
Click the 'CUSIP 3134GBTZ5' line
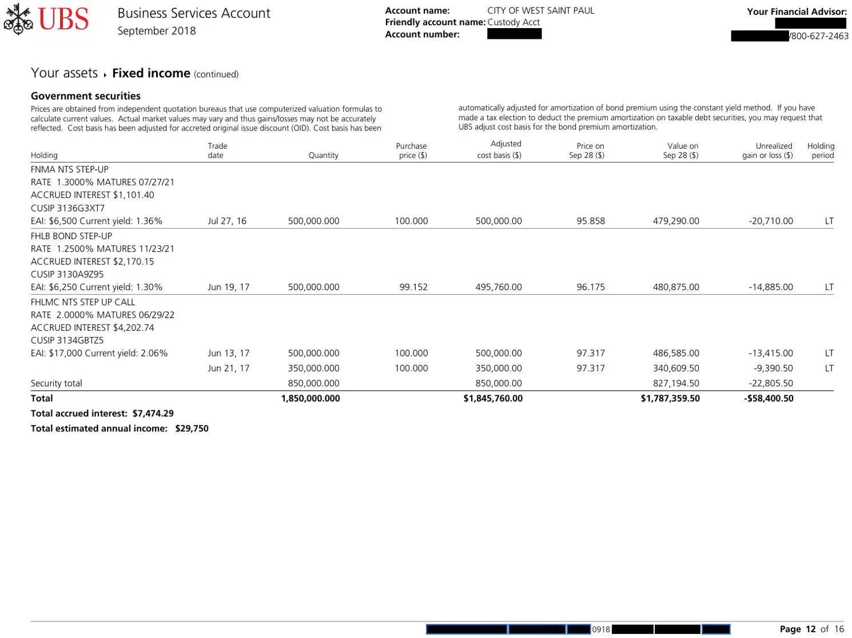pos(67,340)
